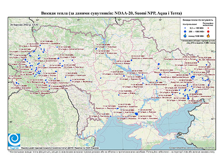Click the UkrGMI swirl logo

click(x=14, y=140)
